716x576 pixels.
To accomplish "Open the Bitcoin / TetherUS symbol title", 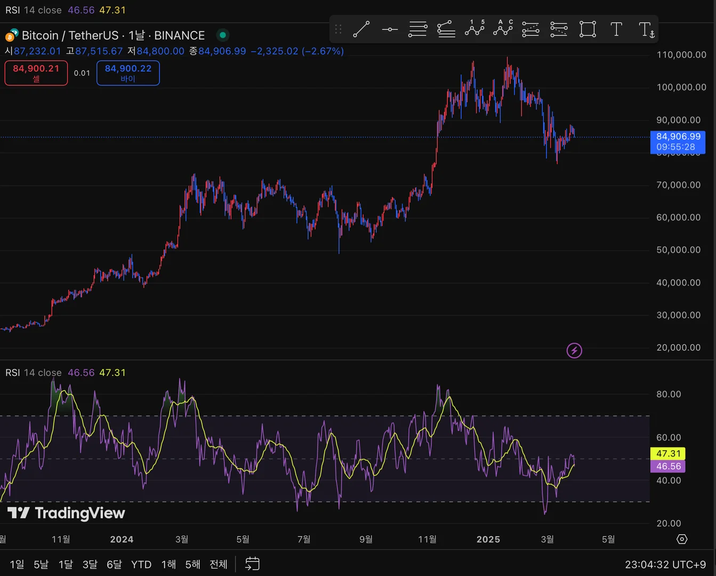I will (70, 35).
